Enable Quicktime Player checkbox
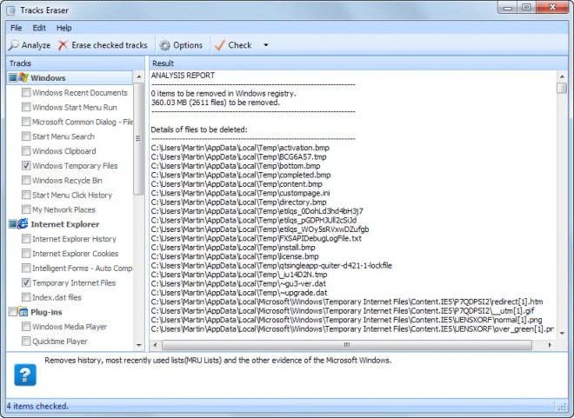The image size is (574, 418). click(26, 342)
